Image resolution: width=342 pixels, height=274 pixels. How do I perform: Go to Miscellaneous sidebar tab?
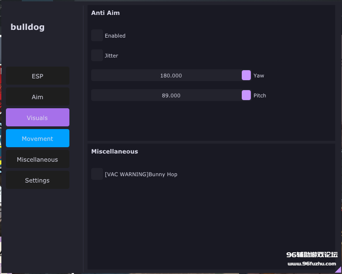[x=38, y=159]
